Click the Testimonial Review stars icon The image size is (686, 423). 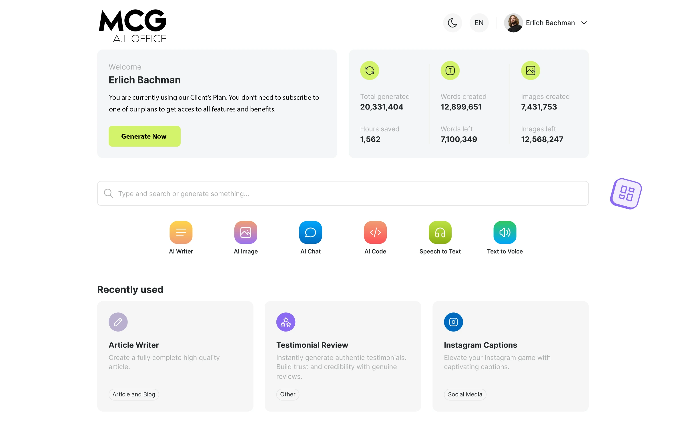click(285, 322)
